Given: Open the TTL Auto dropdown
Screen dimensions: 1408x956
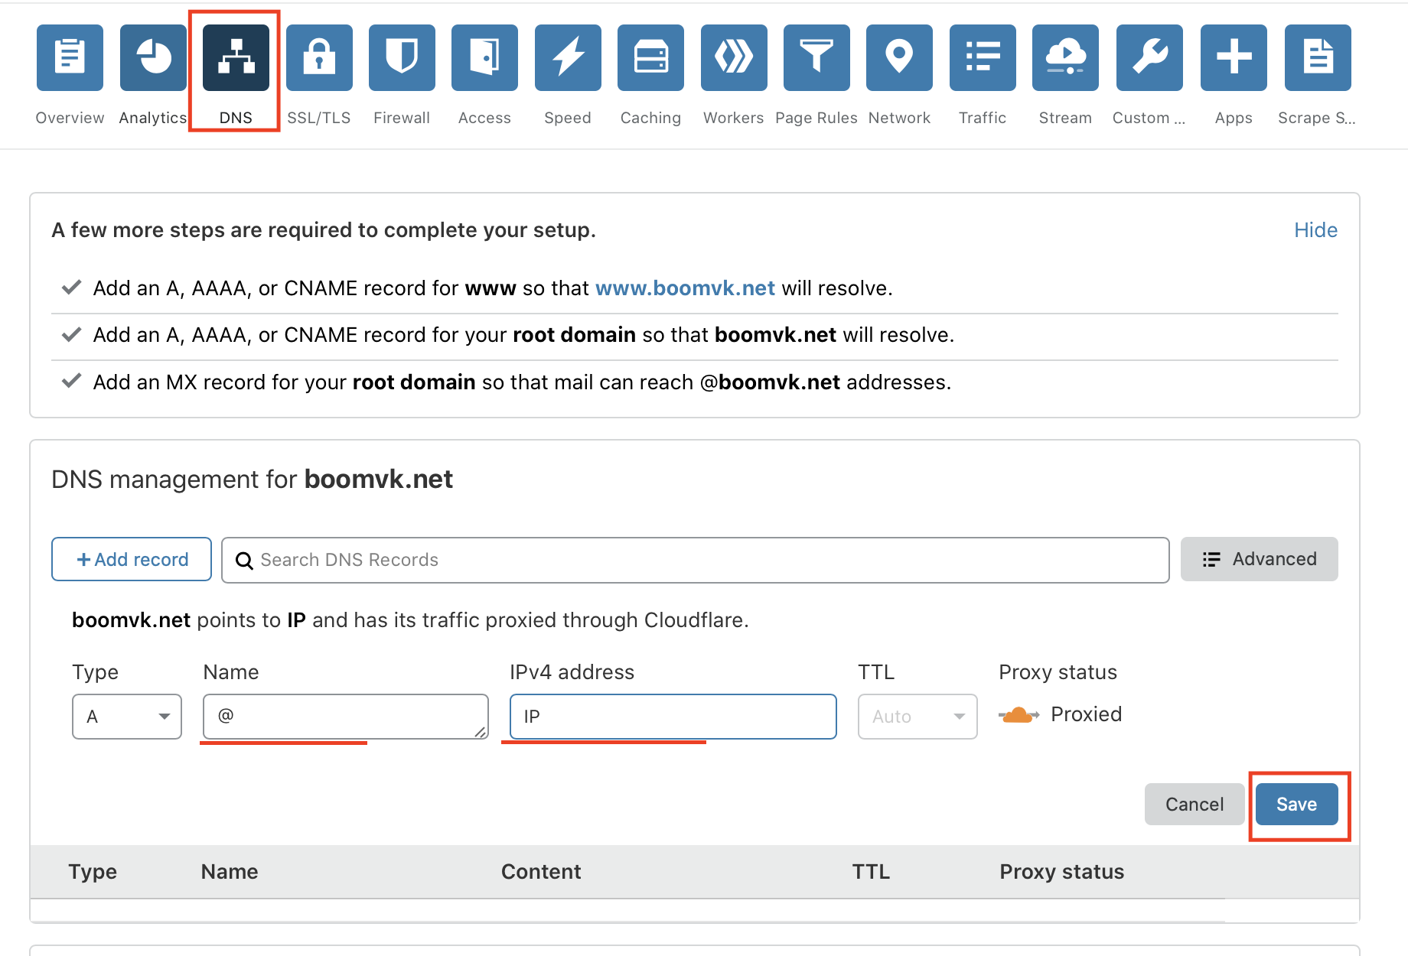Looking at the screenshot, I should pos(917,717).
